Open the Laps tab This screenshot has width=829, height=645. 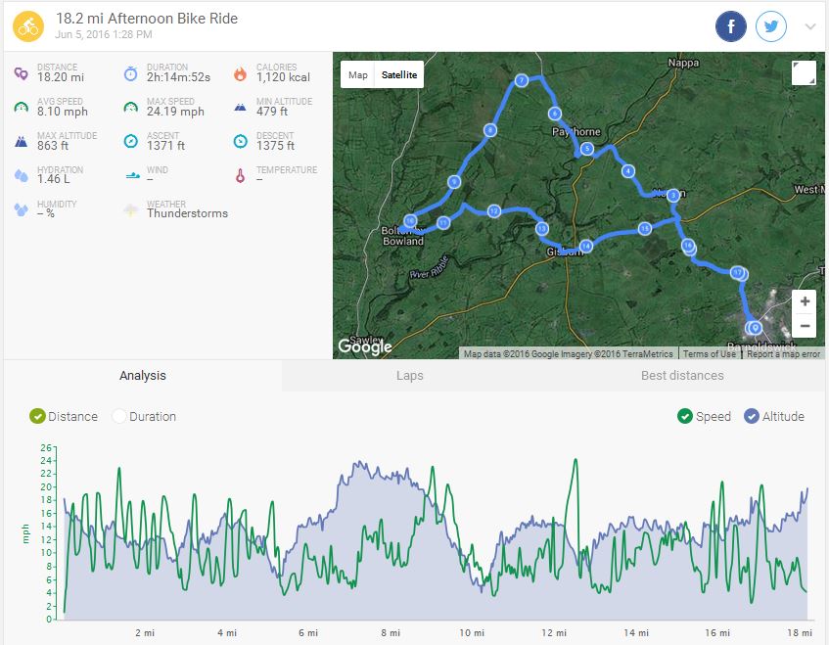[410, 376]
